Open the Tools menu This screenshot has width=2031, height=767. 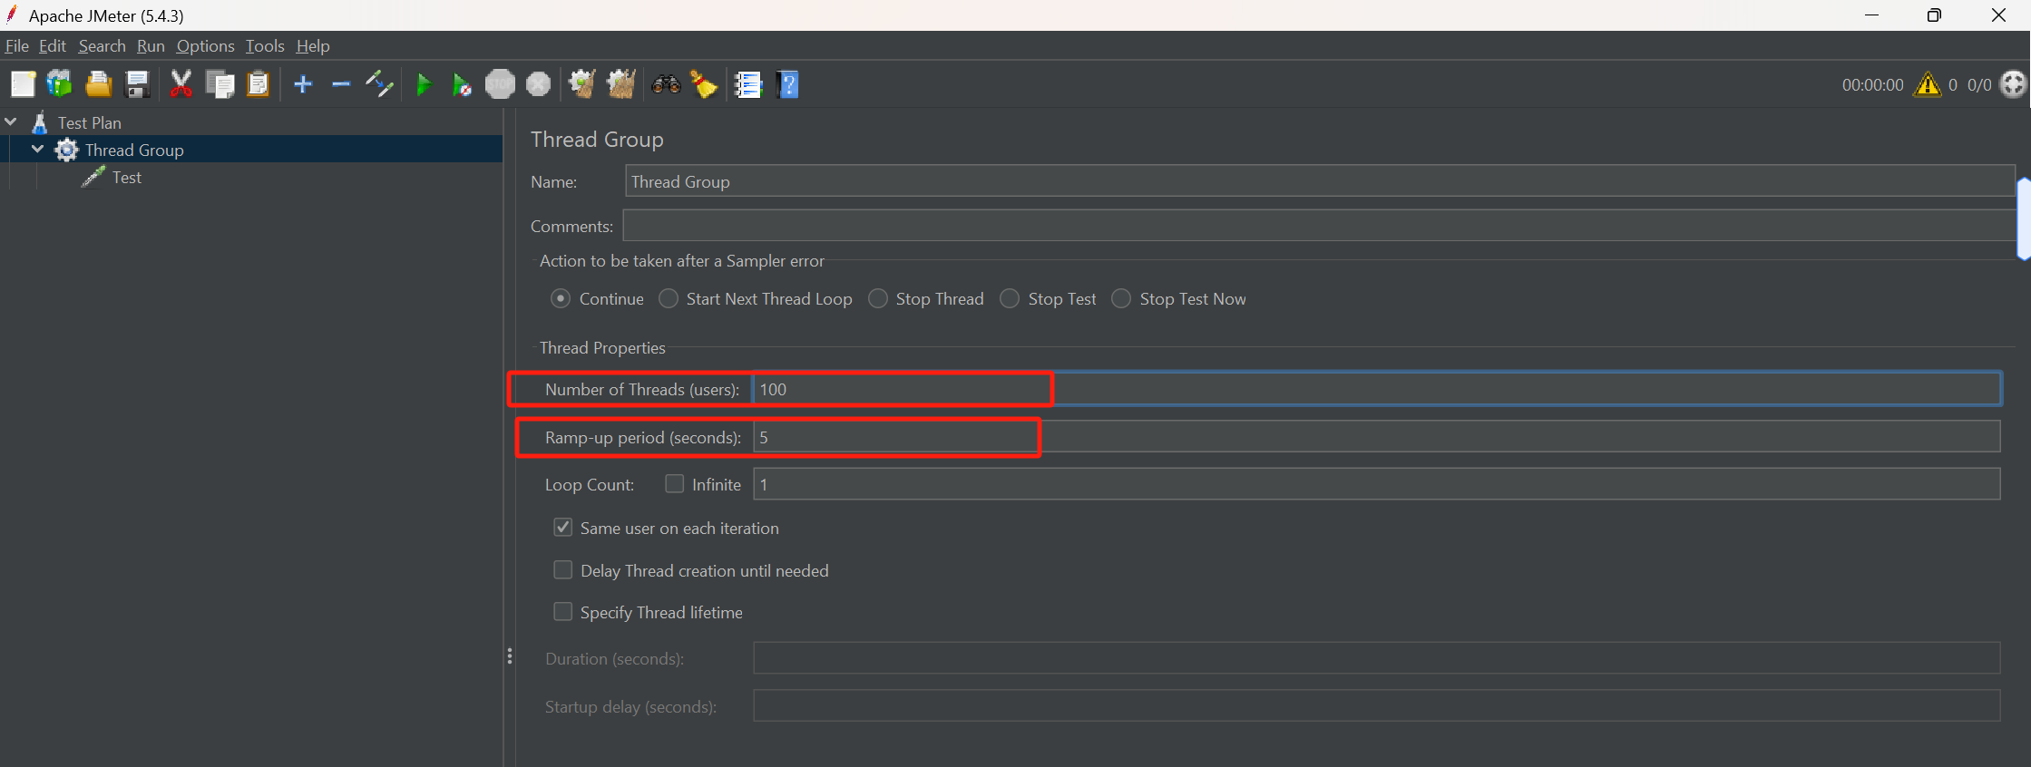(265, 45)
